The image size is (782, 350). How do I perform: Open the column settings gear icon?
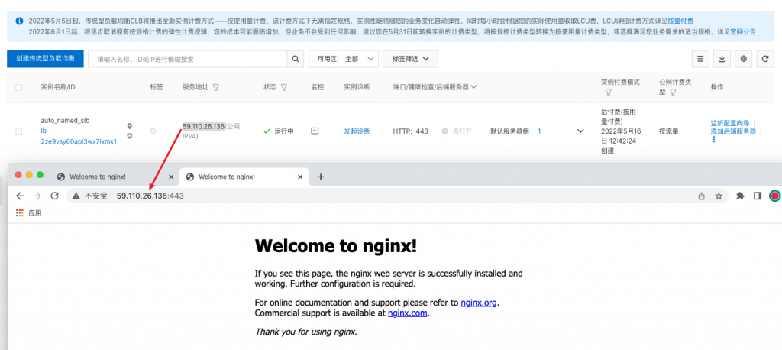pyautogui.click(x=744, y=59)
